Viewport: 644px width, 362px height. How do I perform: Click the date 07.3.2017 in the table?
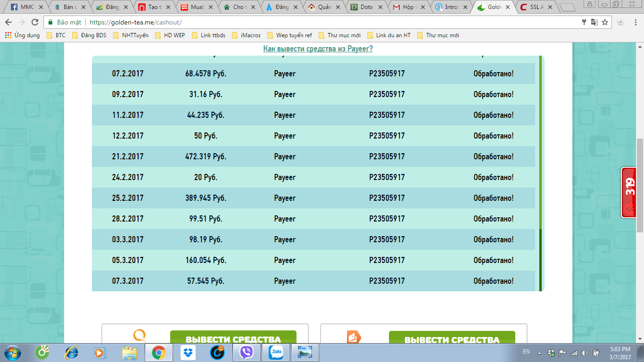coord(128,281)
